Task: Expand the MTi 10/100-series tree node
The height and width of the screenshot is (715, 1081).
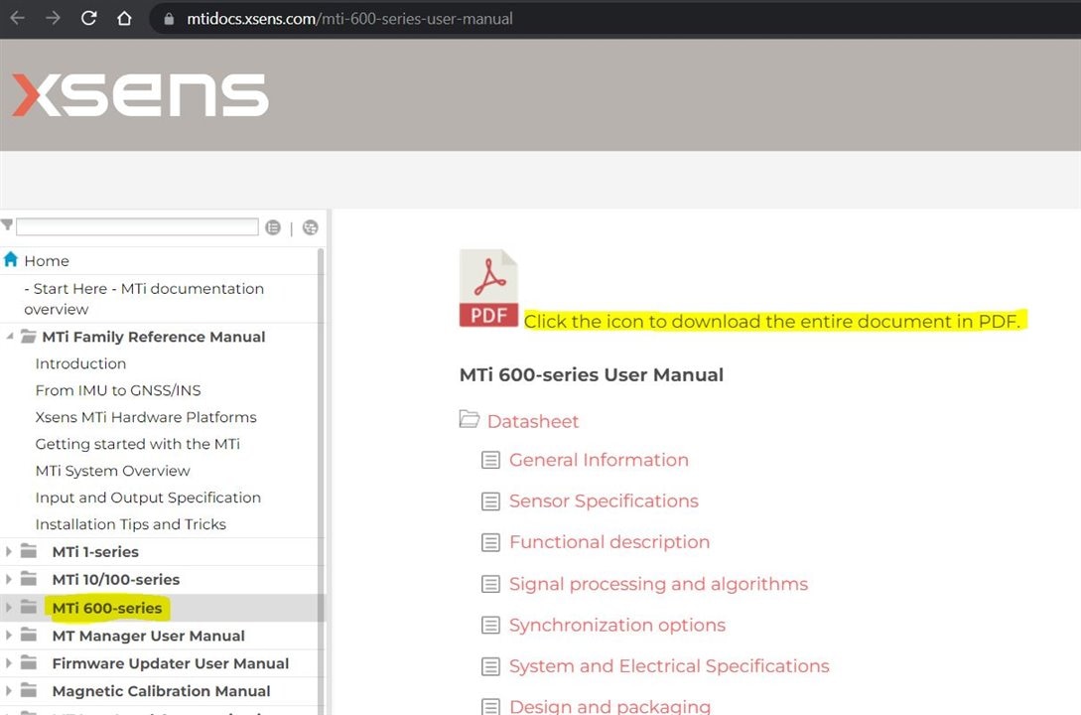Action: [8, 579]
